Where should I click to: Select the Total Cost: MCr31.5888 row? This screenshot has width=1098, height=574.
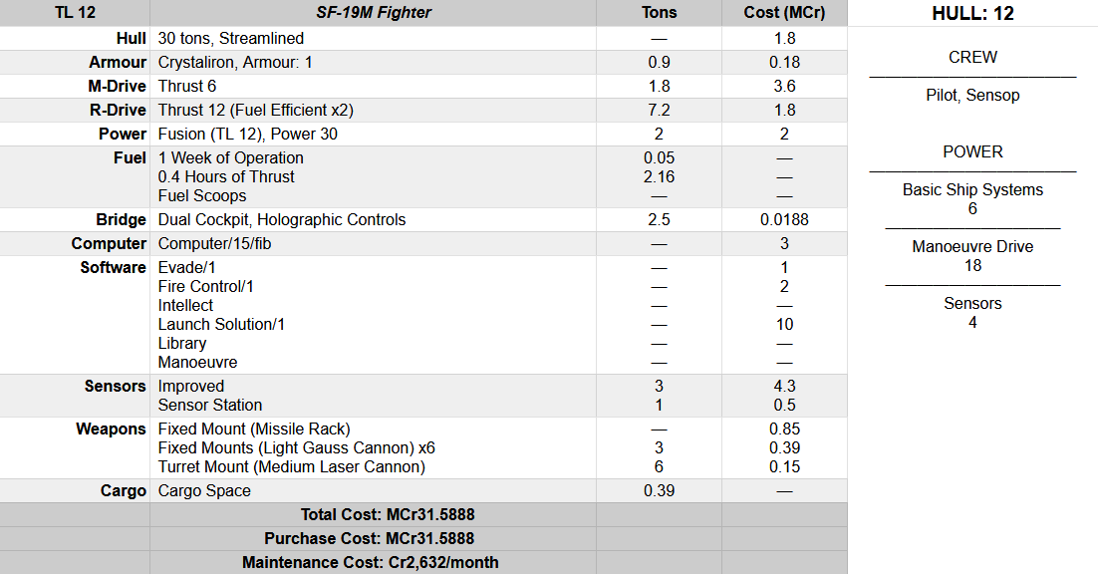[x=388, y=514]
